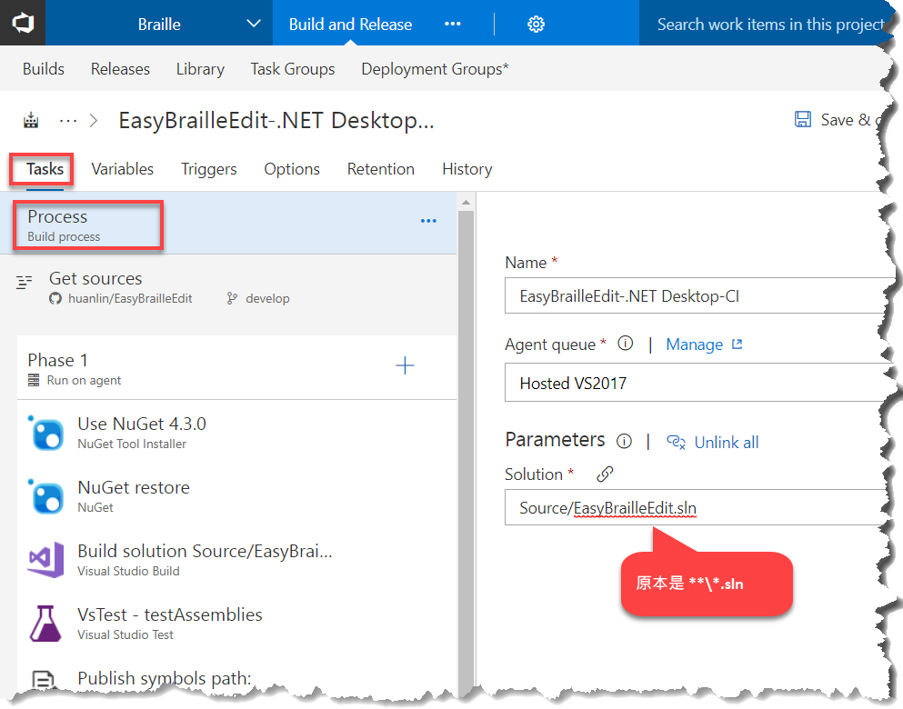Switch to the Variables tab

[122, 169]
